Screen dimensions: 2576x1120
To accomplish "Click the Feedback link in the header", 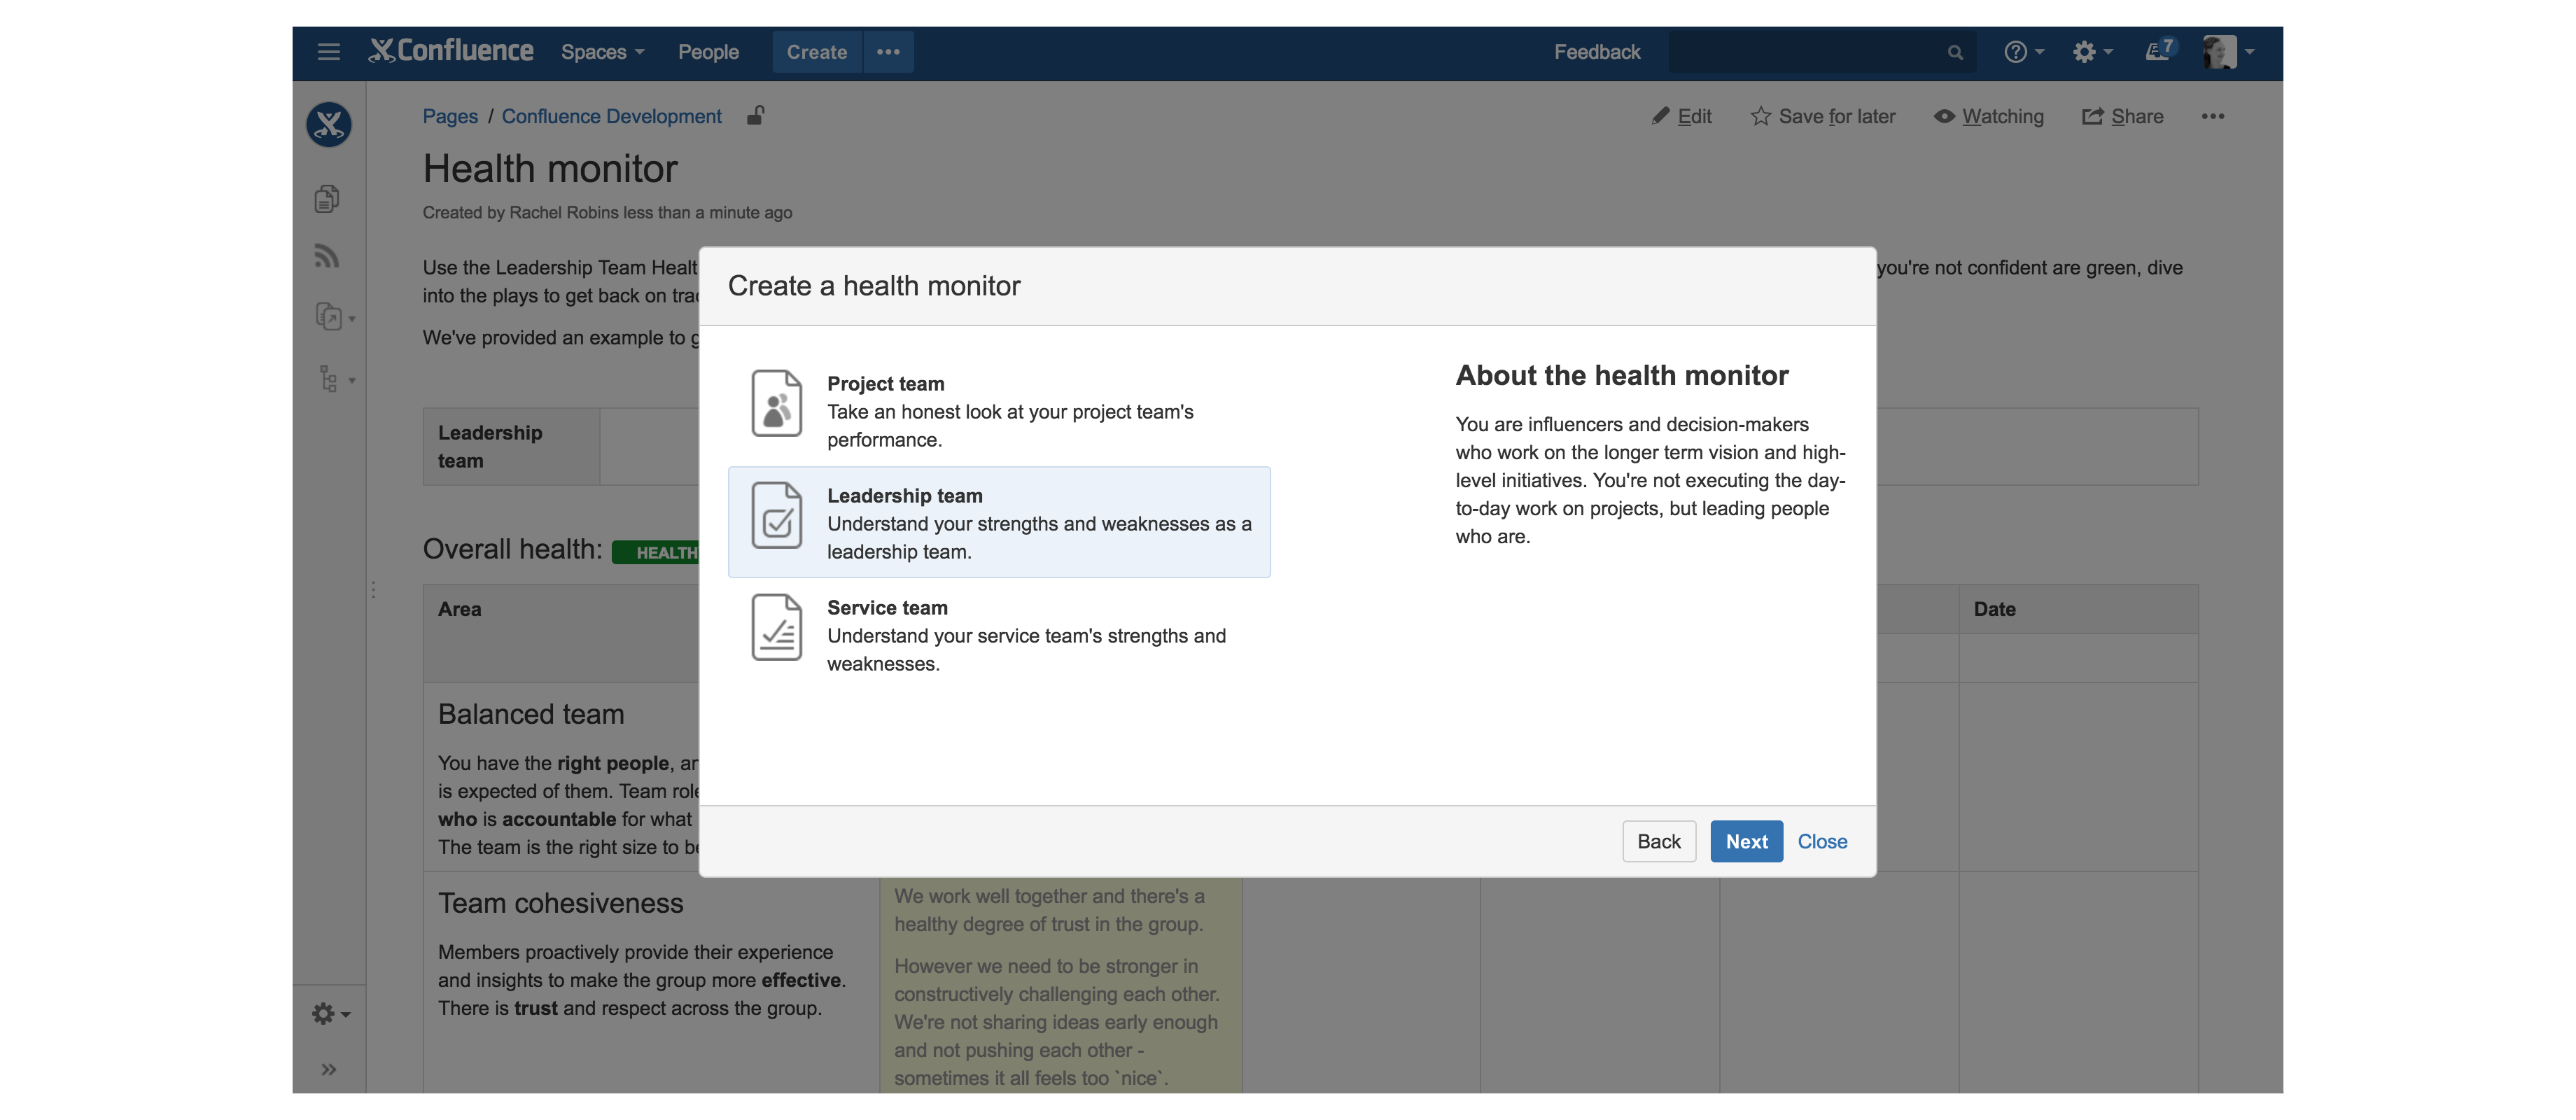I will click(x=1597, y=52).
